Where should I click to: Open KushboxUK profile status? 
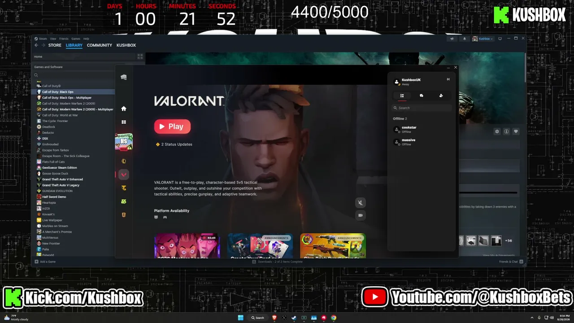point(407,82)
